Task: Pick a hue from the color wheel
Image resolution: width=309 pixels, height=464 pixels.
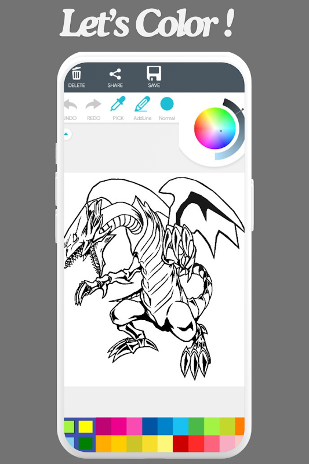Action: pos(215,128)
